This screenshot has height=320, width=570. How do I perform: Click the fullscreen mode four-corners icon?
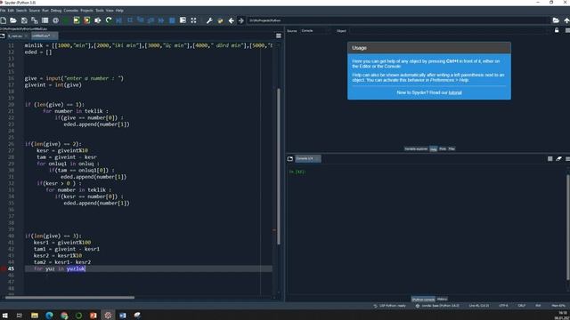pyautogui.click(x=193, y=20)
